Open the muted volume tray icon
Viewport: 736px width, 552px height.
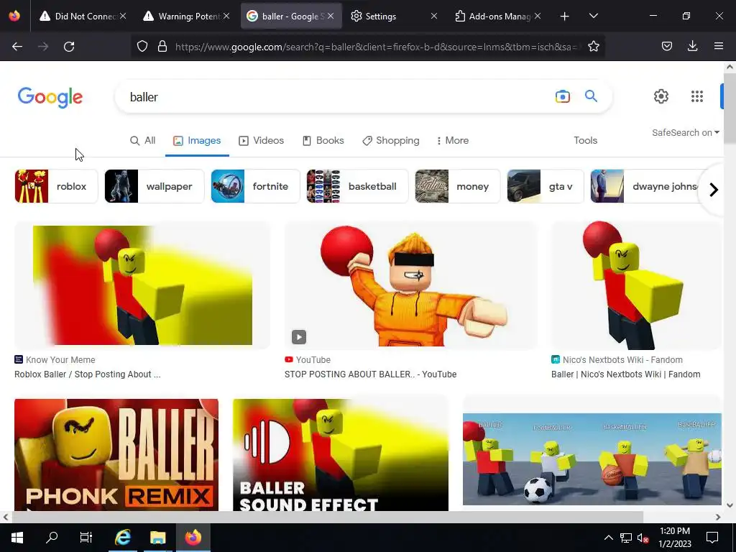pyautogui.click(x=643, y=538)
